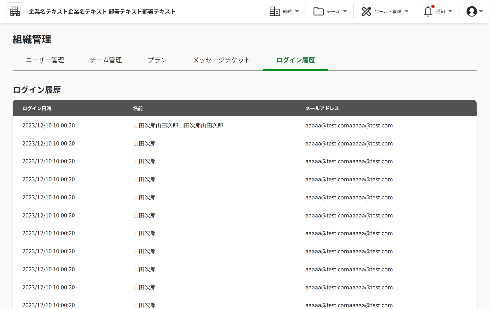Expand the チーム dropdown arrow
Screen dimensions: 490x309
(x=345, y=11)
